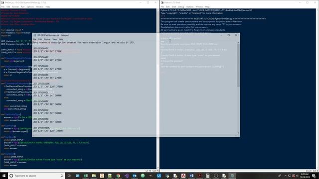Viewport: 319px width, 179px height.
Task: Open the blue Ui taskbar app
Action: 159,176
